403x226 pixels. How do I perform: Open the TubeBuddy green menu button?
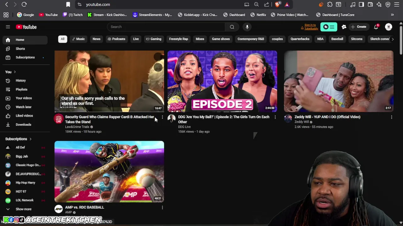pyautogui.click(x=329, y=27)
